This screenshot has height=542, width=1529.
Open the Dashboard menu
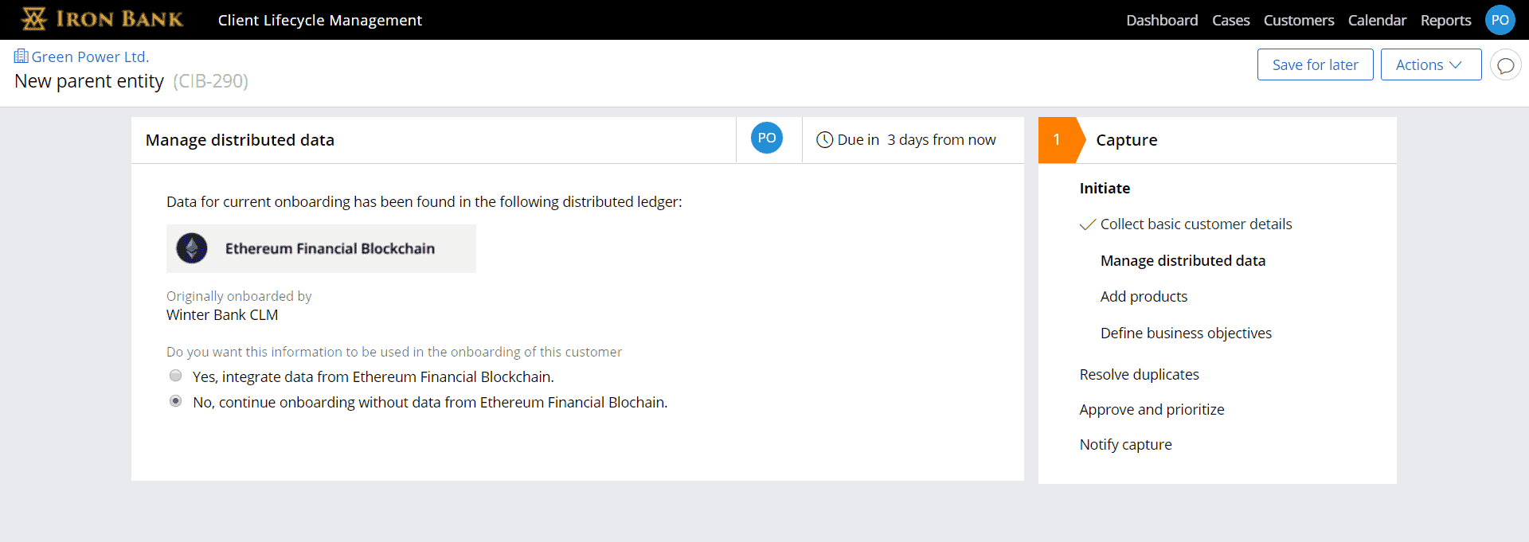[x=1162, y=20]
